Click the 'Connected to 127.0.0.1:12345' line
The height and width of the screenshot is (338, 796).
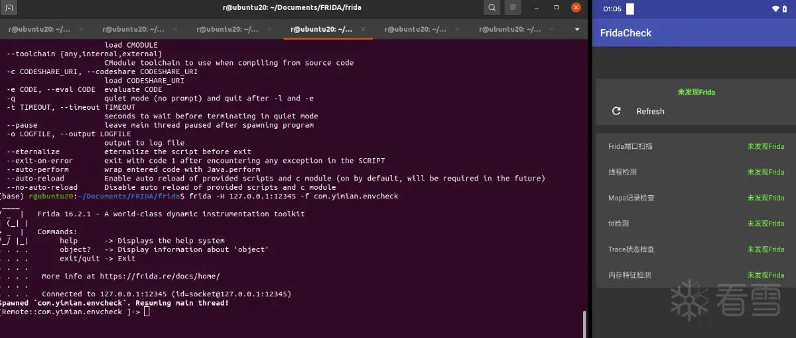click(166, 294)
